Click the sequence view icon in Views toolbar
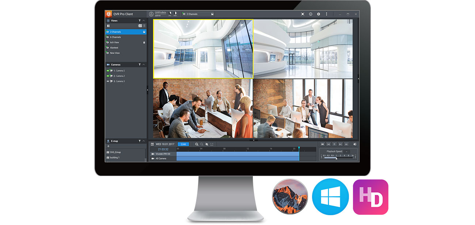 click(140, 26)
